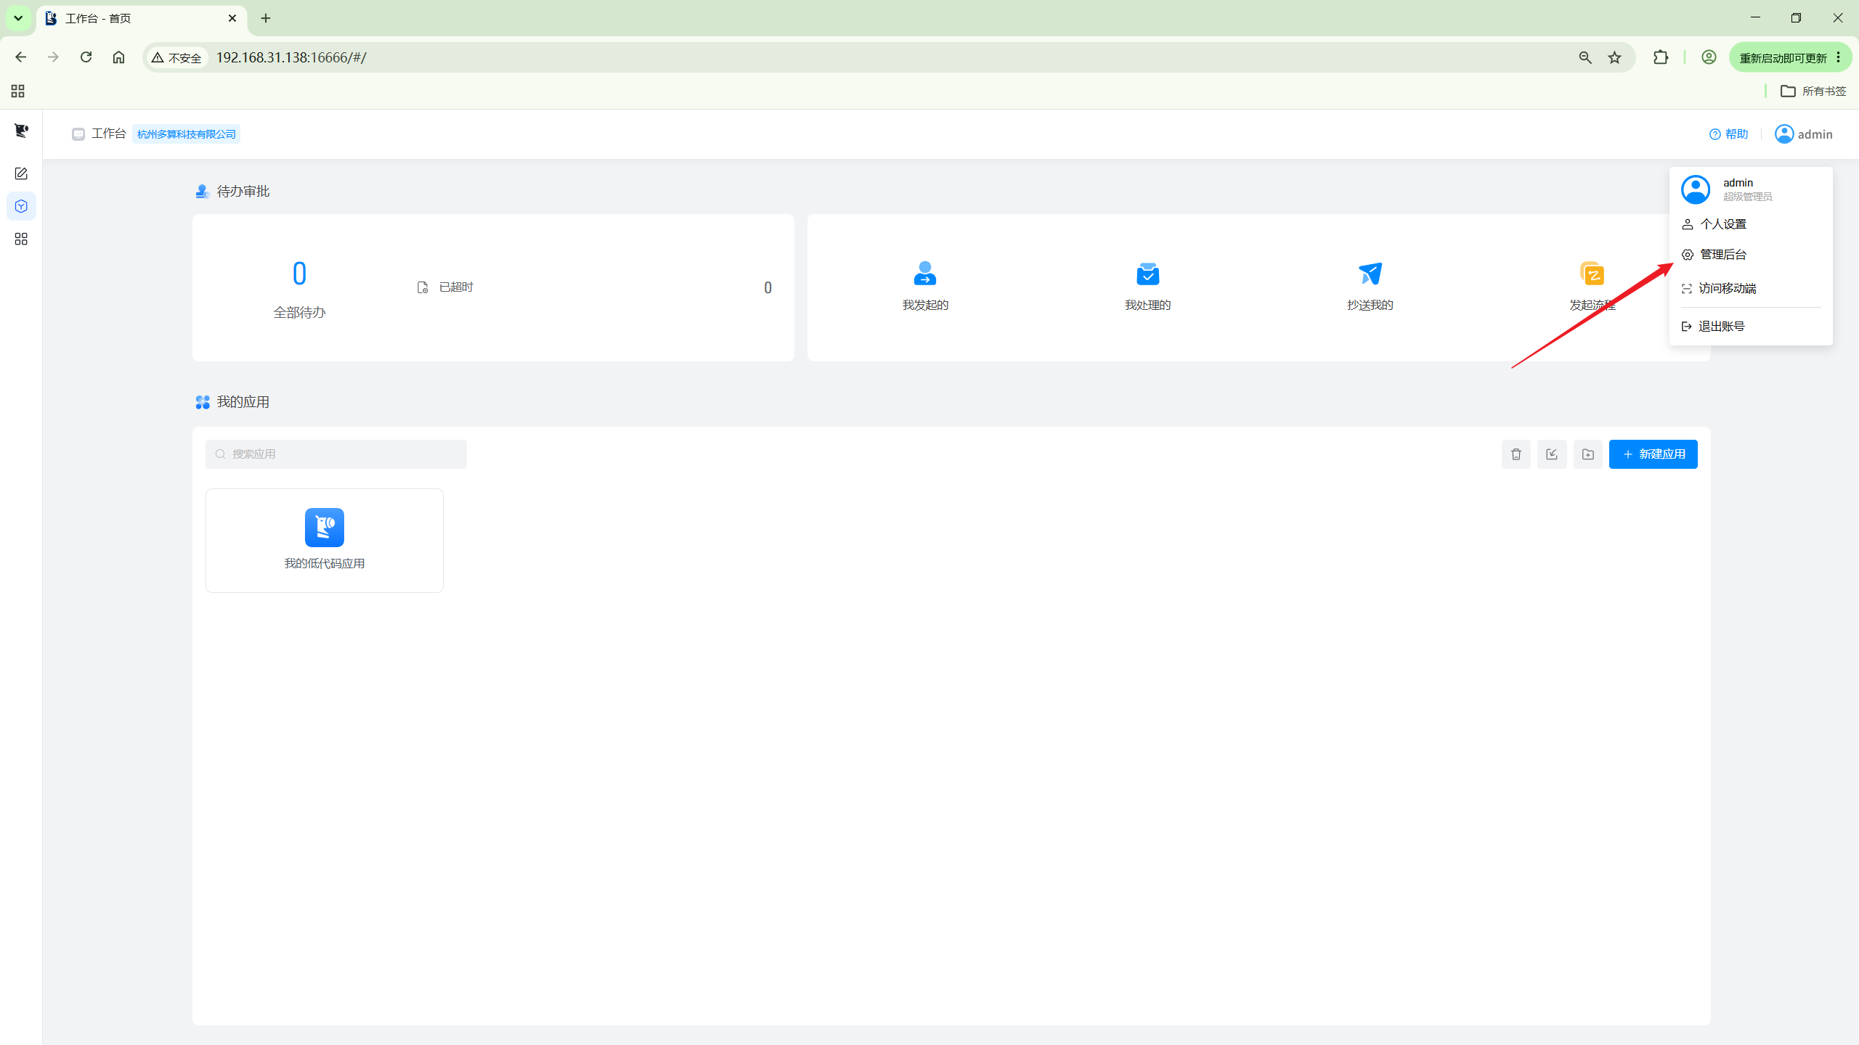Click the trash delete icon above app list
Image resolution: width=1859 pixels, height=1045 pixels.
pyautogui.click(x=1516, y=454)
